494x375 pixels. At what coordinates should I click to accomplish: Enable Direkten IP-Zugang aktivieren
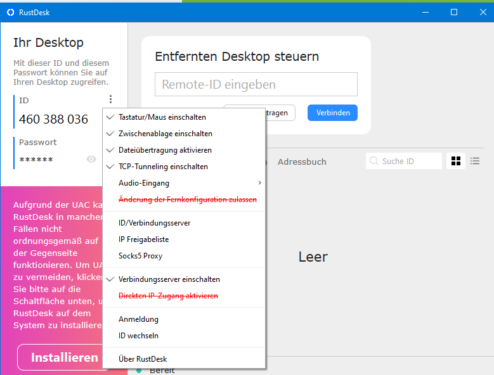(x=185, y=296)
